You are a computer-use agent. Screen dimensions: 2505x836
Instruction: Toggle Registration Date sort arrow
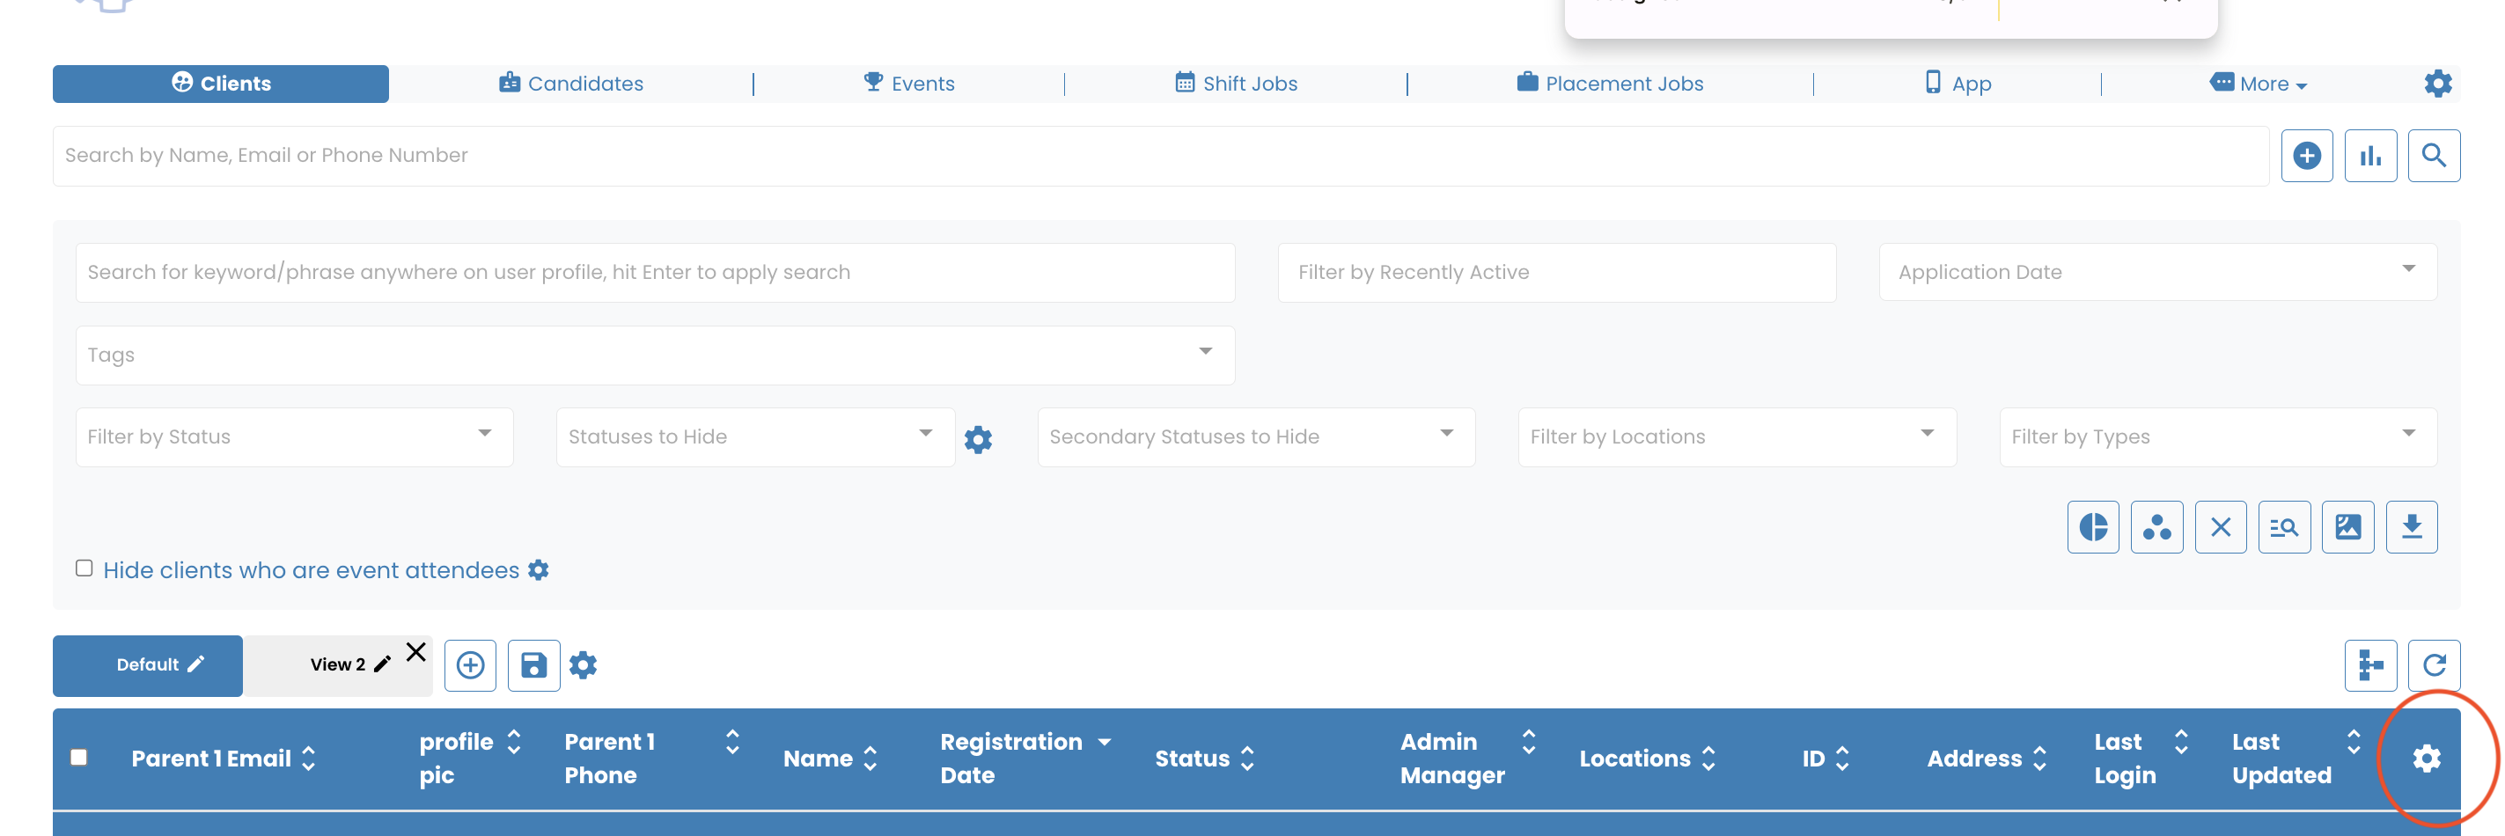pyautogui.click(x=1104, y=742)
